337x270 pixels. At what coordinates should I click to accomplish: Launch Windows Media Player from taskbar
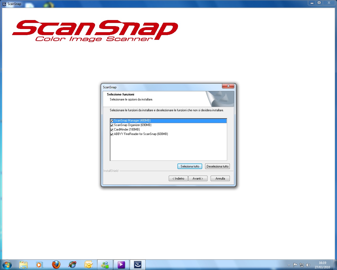click(x=39, y=265)
